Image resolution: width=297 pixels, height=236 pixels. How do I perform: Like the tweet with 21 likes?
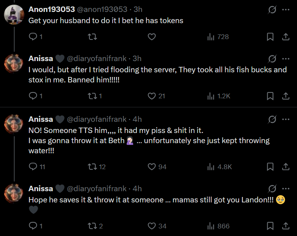152,96
